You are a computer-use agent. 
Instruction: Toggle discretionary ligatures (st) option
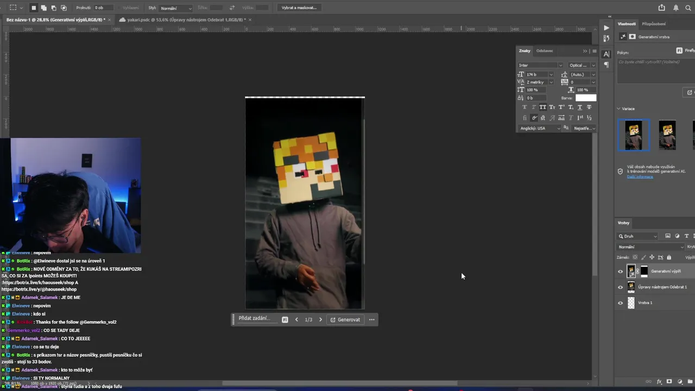(x=542, y=118)
